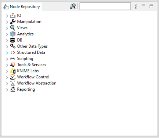The image size is (159, 138).
Task: Expand the Structured Data category
Action: pos(7,53)
